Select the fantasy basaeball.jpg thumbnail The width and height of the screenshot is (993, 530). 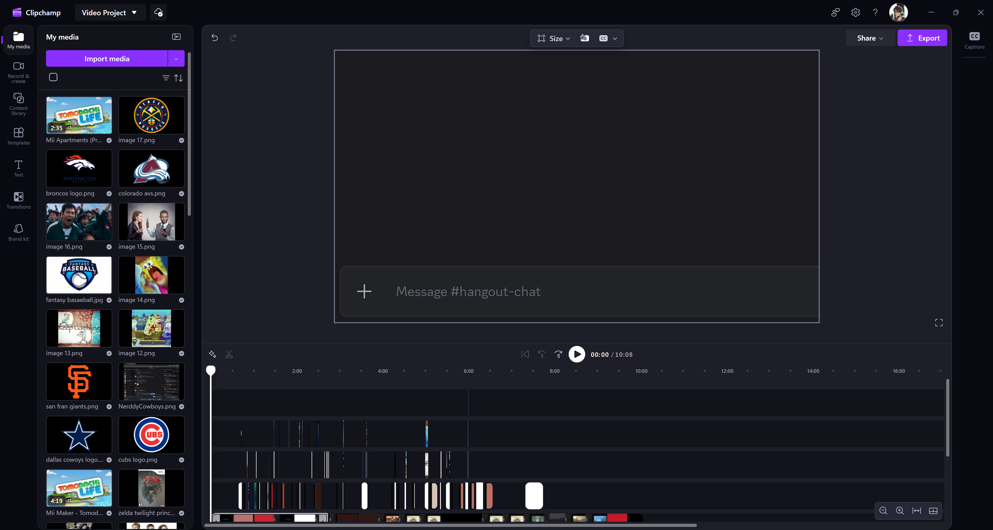pos(79,275)
